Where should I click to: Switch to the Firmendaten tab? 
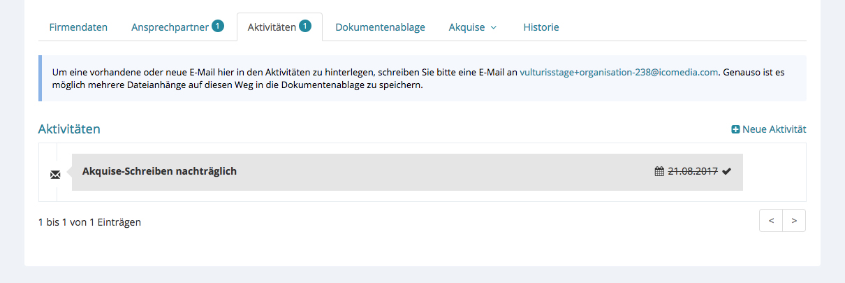(x=78, y=27)
